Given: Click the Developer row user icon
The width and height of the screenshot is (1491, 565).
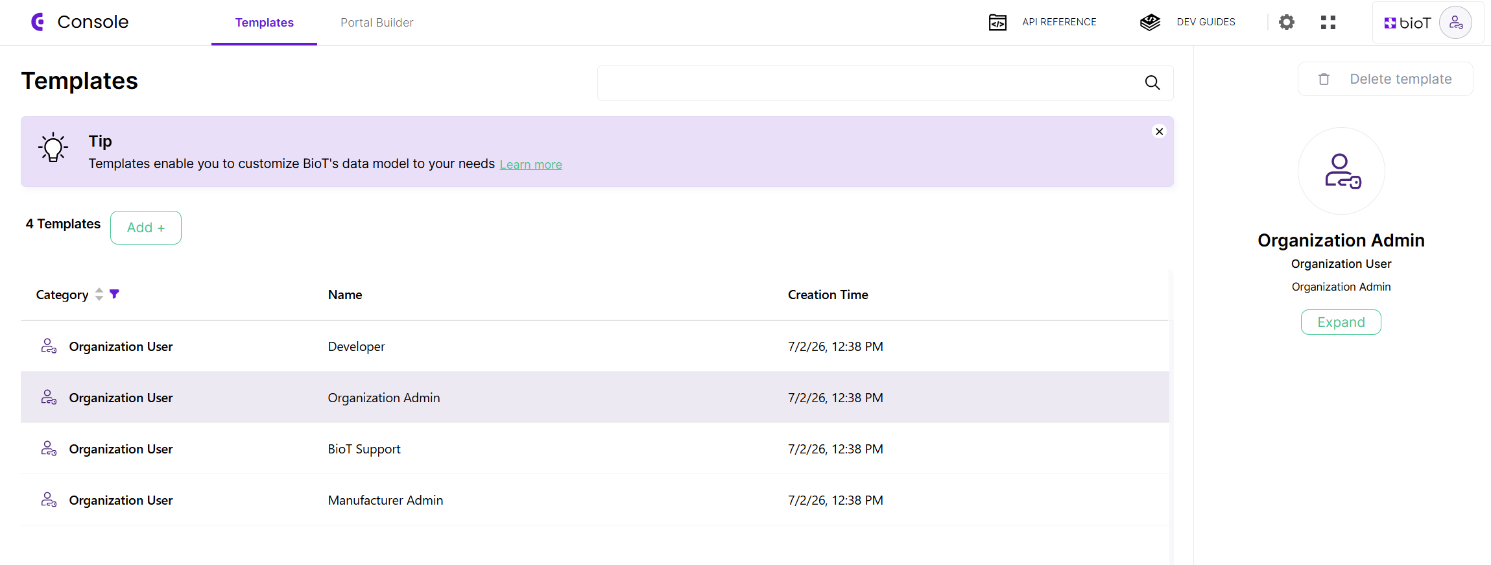Looking at the screenshot, I should 49,346.
